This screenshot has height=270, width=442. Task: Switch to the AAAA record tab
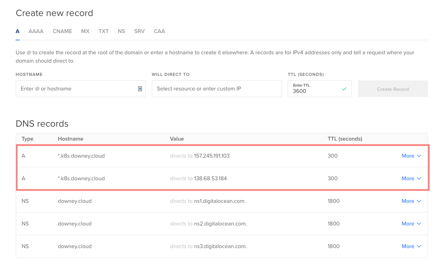[x=36, y=31]
